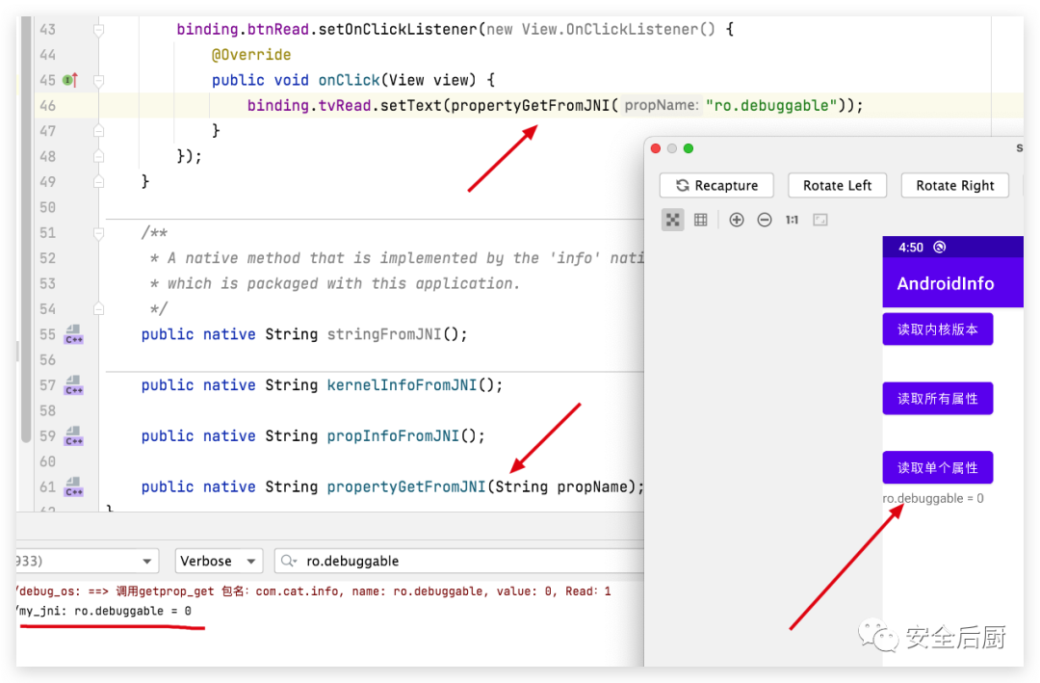This screenshot has height=683, width=1040.
Task: Click the Rotate Left button
Action: click(837, 185)
